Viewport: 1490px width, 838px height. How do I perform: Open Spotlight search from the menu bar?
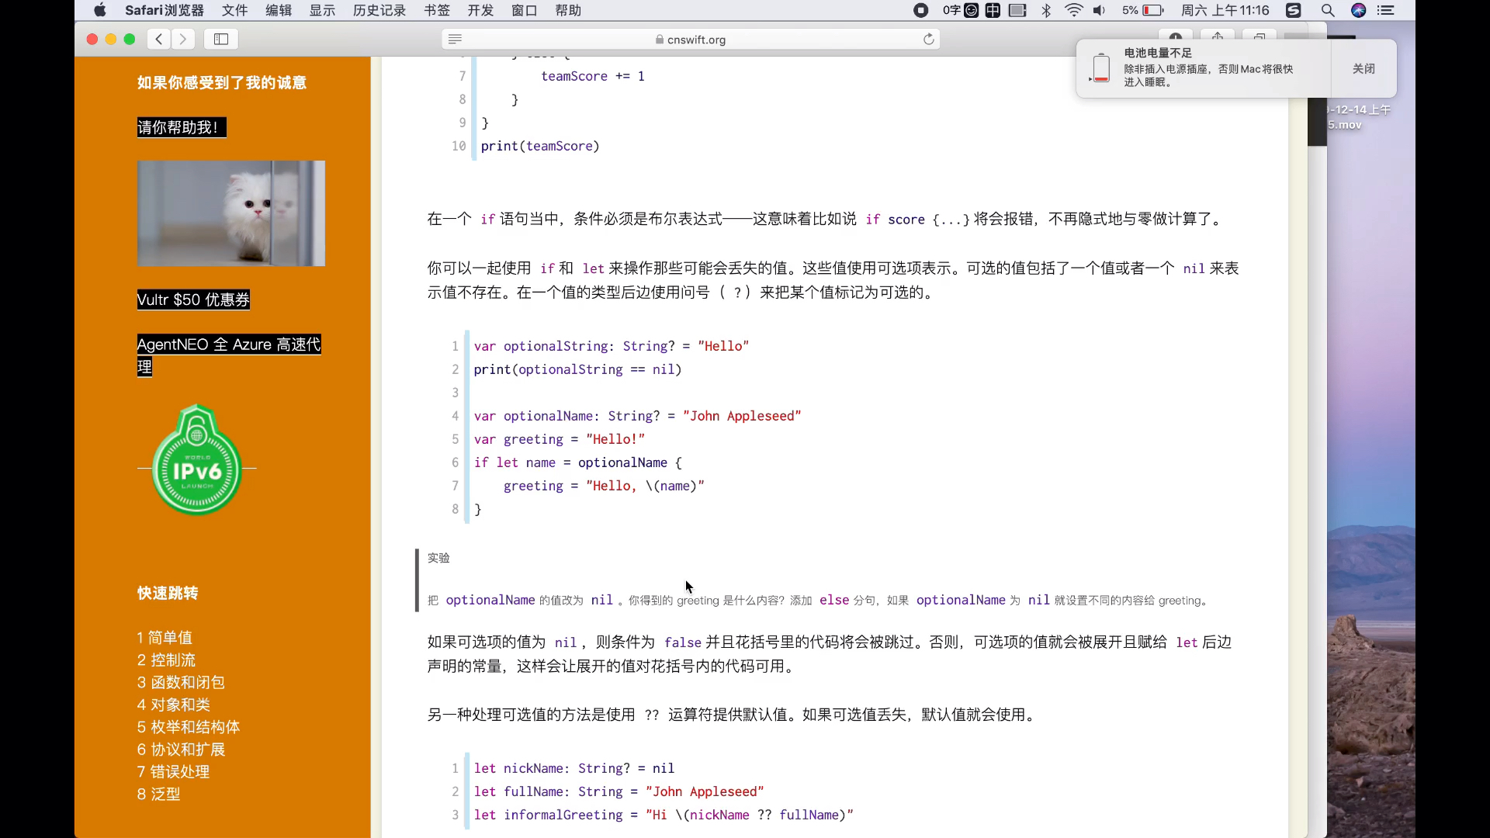pyautogui.click(x=1327, y=10)
